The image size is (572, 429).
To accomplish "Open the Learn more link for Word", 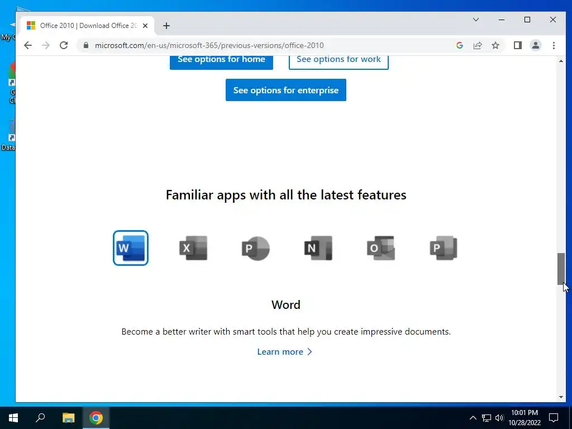I will [285, 352].
